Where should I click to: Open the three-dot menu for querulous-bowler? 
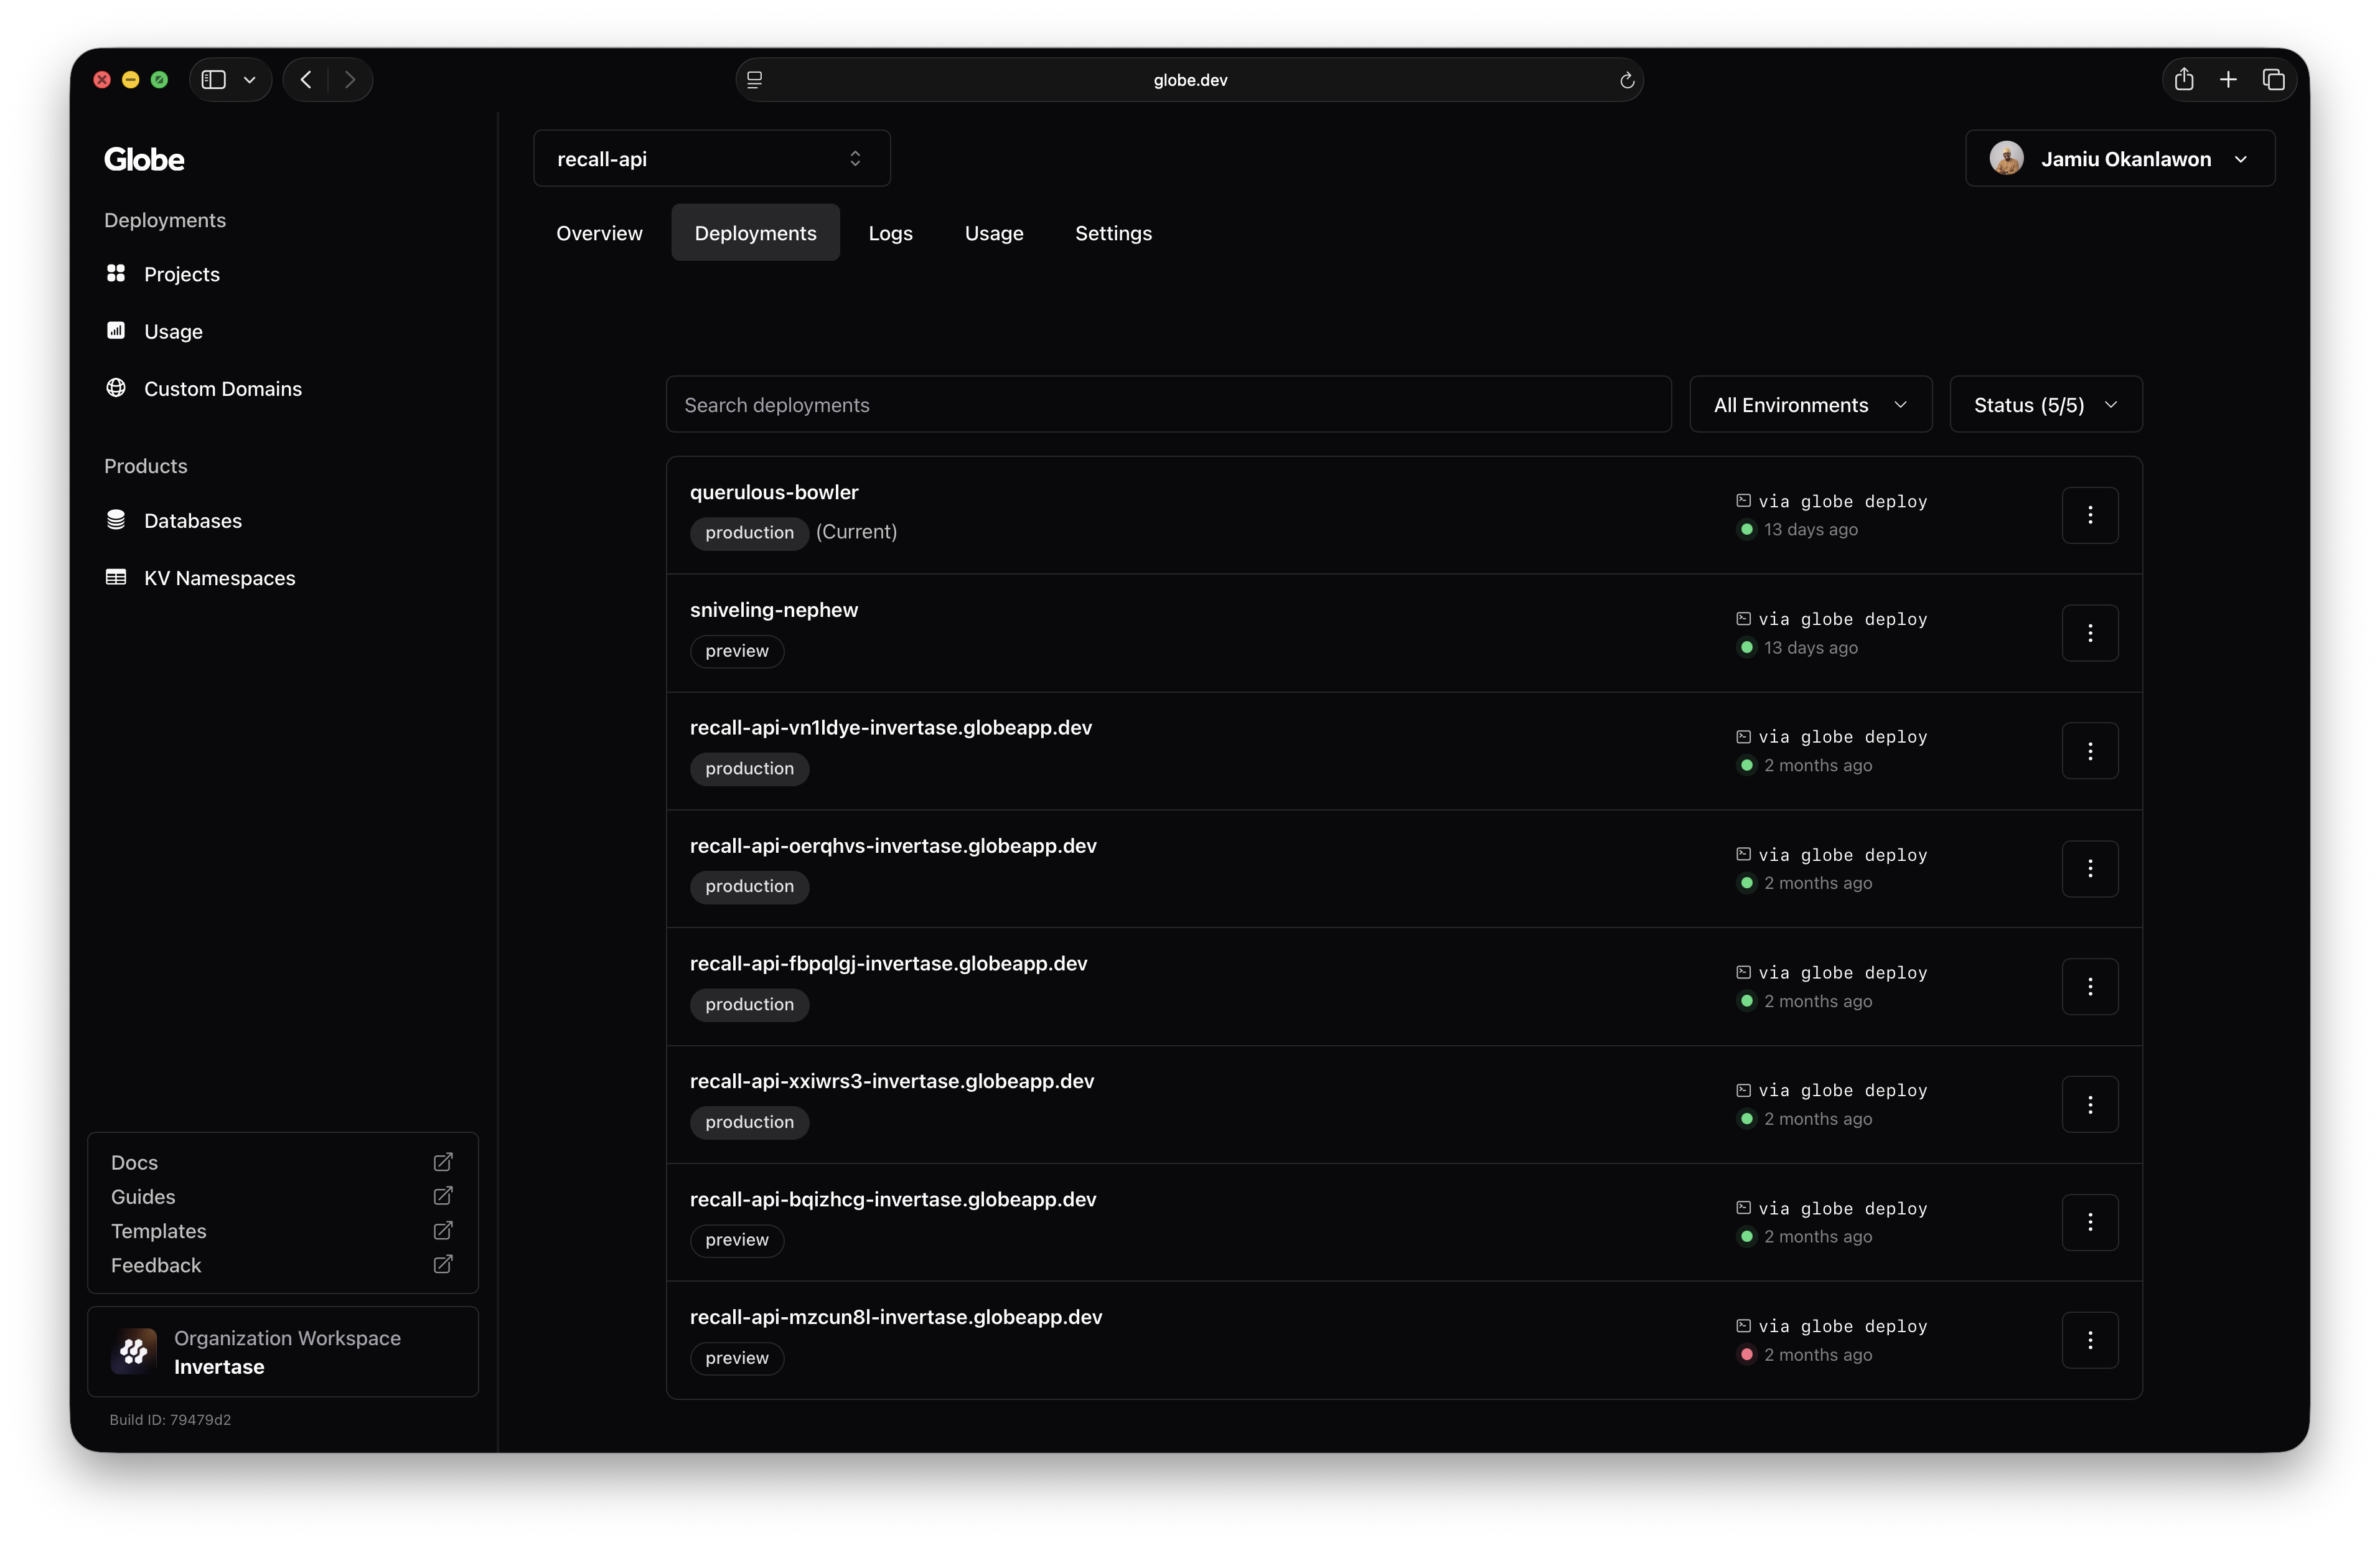point(2089,515)
